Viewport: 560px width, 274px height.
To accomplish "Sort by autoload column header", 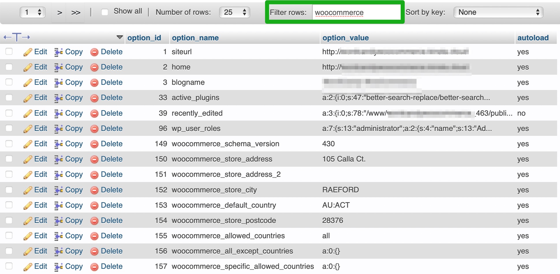I will click(533, 38).
